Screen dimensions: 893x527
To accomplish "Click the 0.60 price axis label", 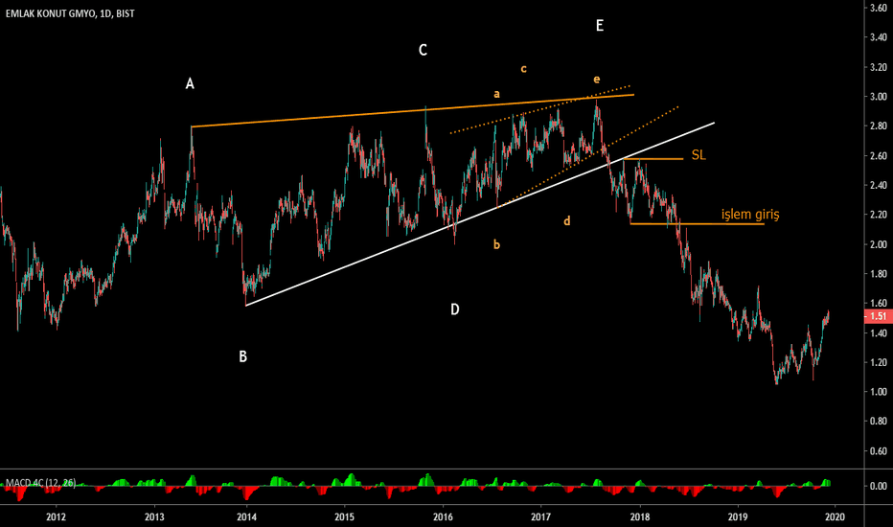I will point(879,451).
